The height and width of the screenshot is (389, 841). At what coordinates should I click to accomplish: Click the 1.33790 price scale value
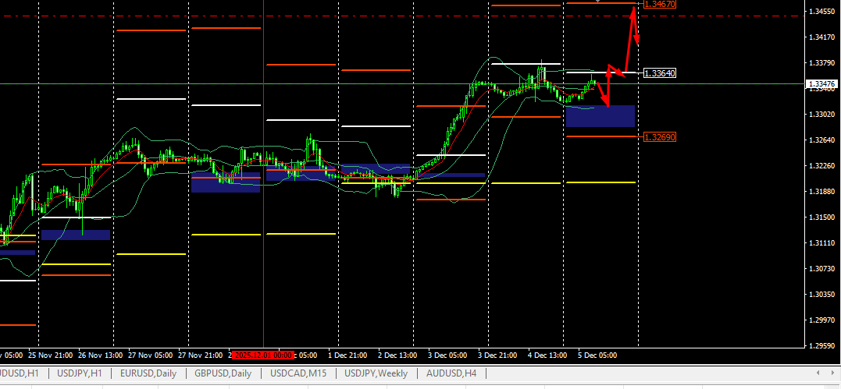(821, 62)
